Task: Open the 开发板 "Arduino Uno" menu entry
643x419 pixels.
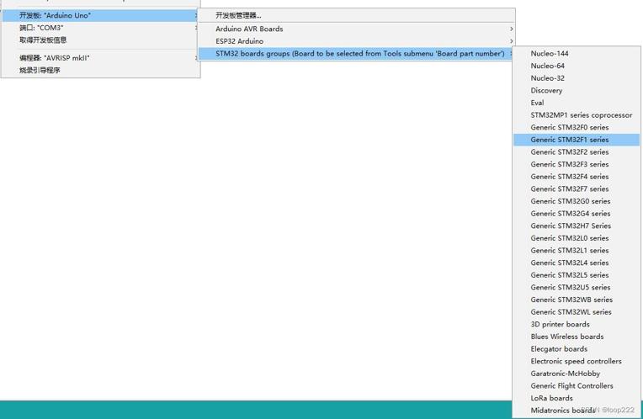Action: click(100, 16)
